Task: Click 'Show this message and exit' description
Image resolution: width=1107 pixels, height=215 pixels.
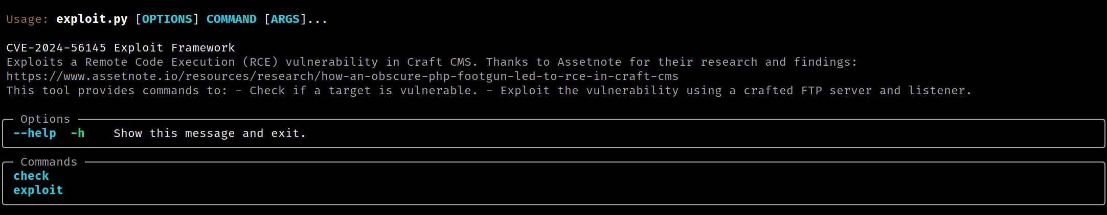Action: pyautogui.click(x=210, y=133)
